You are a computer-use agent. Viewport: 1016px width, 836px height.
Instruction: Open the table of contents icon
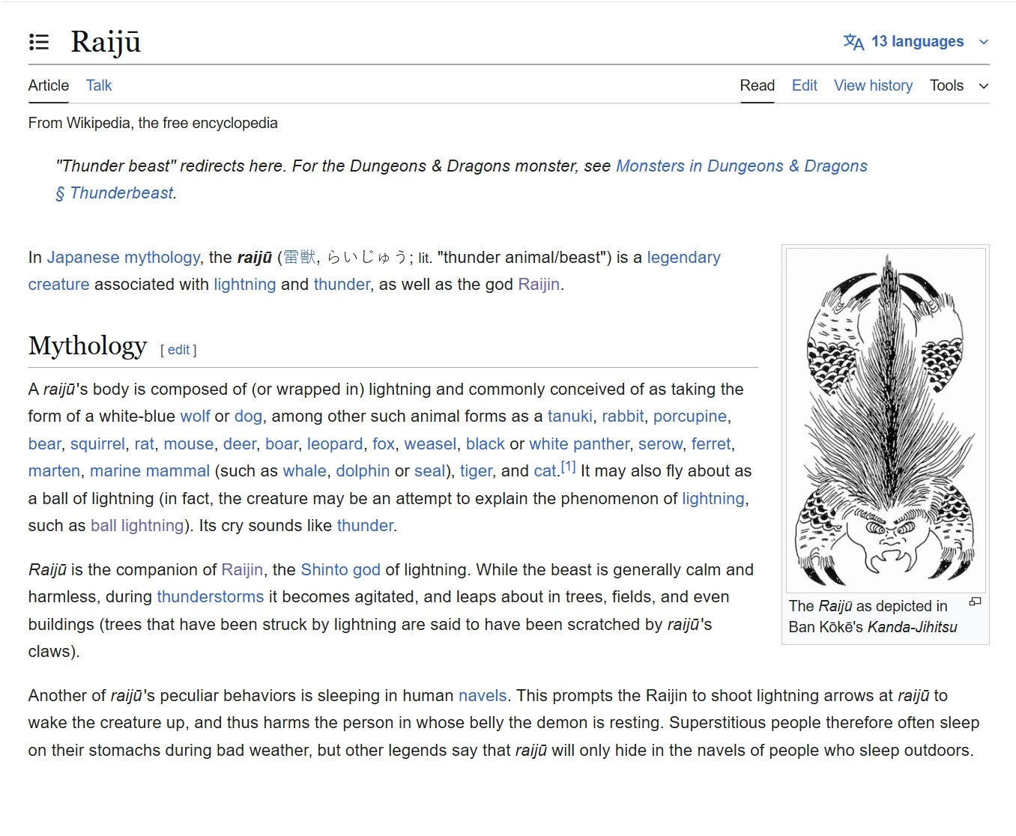39,42
